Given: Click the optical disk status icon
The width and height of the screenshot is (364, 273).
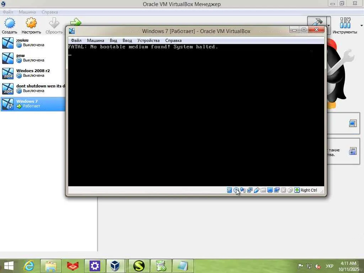Looking at the screenshot, I should tap(236, 190).
